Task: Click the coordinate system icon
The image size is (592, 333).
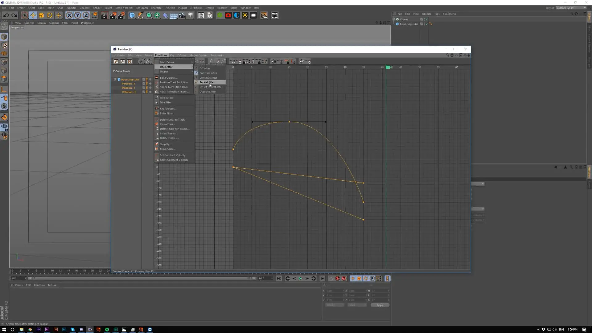Action: [95, 15]
